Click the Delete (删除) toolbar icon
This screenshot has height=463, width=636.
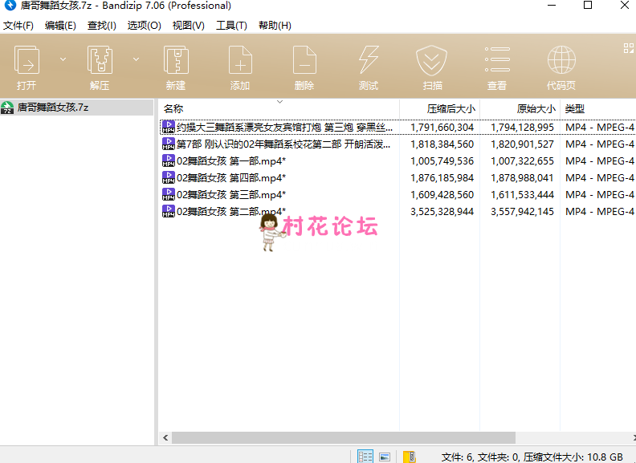click(x=304, y=60)
